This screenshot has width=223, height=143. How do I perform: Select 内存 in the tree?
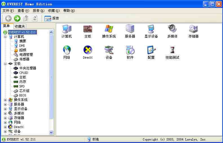(x=23, y=82)
